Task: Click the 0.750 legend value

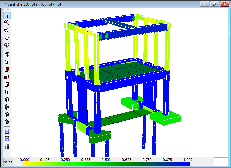Action: (147, 160)
